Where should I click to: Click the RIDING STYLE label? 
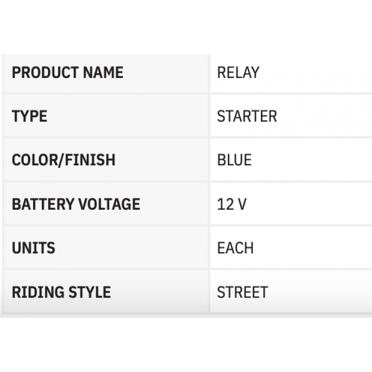coord(61,292)
